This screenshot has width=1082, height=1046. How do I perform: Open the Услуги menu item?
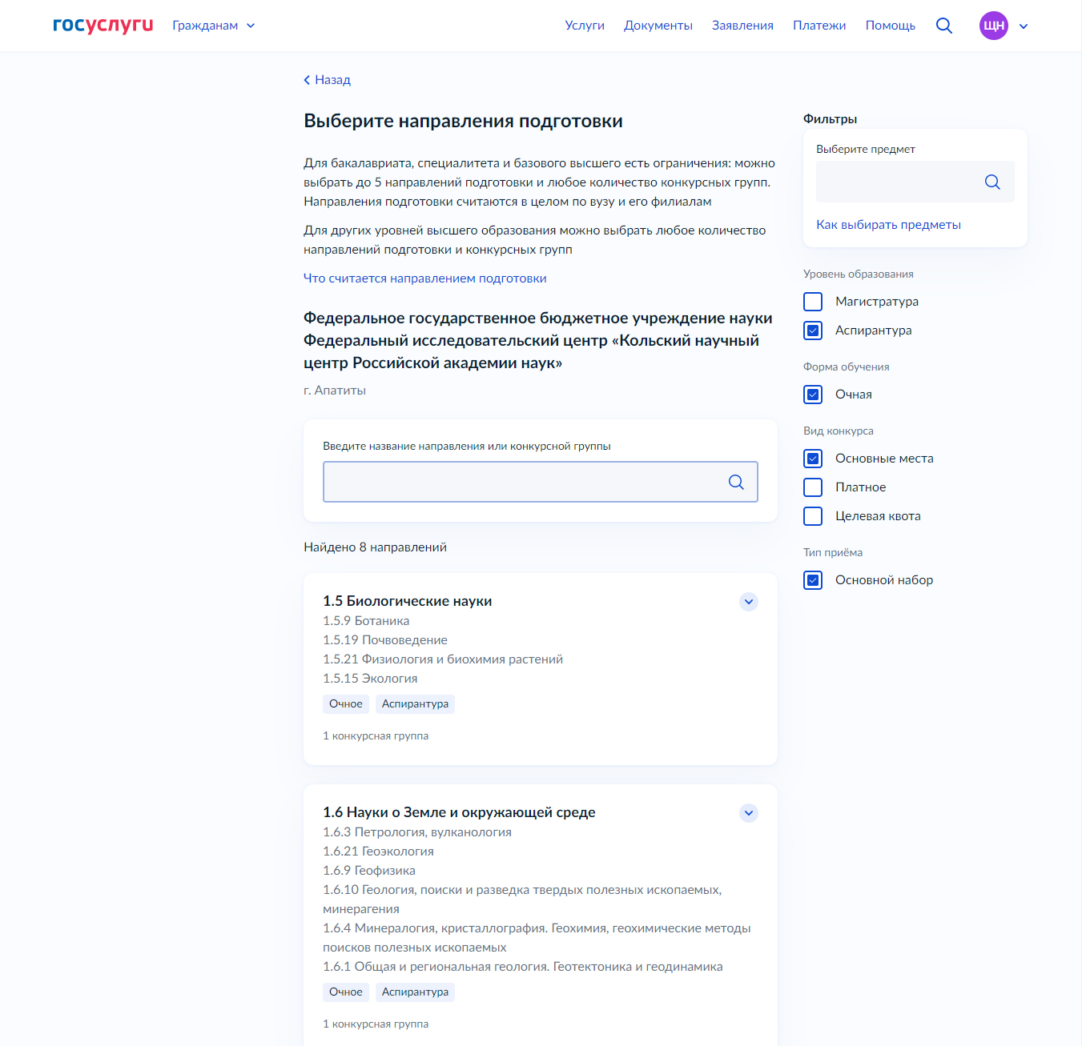[x=585, y=26]
